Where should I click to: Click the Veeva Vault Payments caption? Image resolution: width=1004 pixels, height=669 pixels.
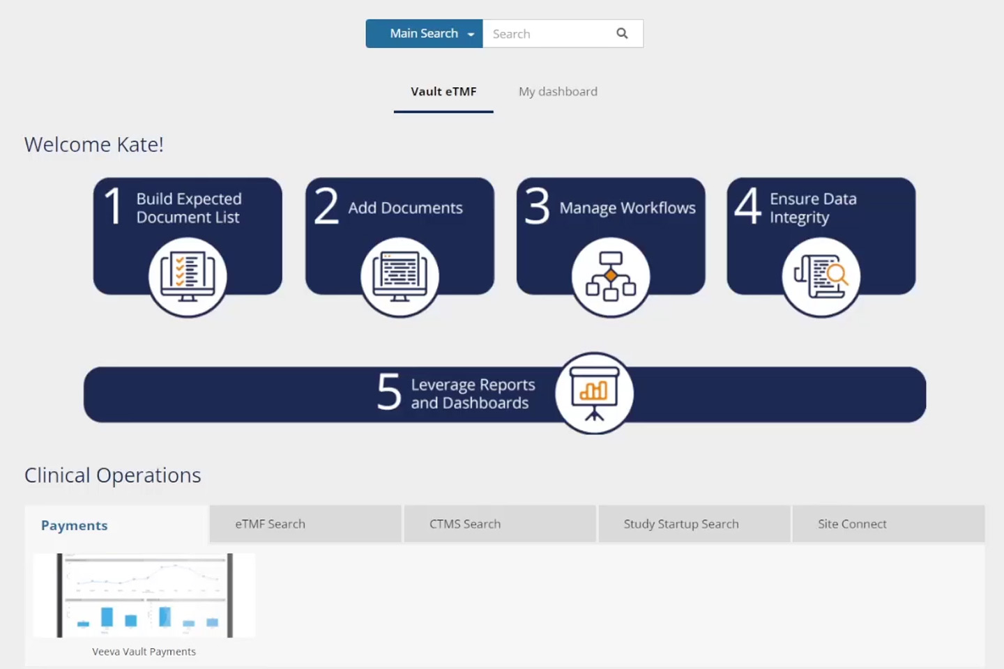click(144, 652)
